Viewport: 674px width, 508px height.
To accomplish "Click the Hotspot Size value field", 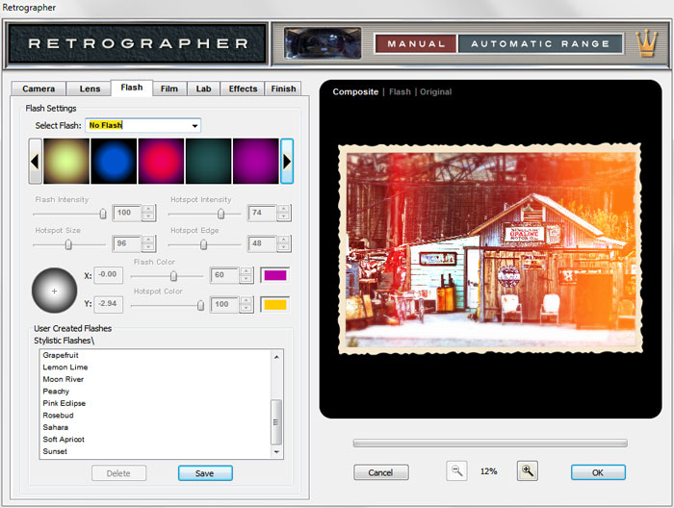I will click(x=127, y=243).
